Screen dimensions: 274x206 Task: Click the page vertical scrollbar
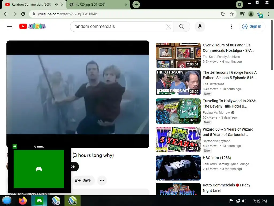pos(272,45)
